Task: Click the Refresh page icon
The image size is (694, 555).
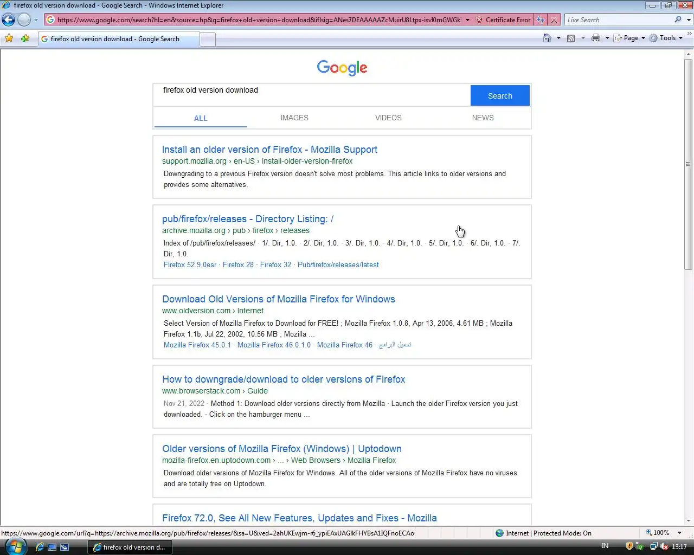Action: pyautogui.click(x=541, y=20)
